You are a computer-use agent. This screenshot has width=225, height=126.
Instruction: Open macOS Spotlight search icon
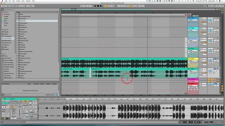click(x=217, y=1)
